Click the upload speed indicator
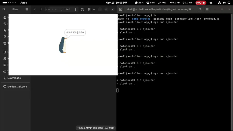This screenshot has height=131, width=233. point(175,3)
